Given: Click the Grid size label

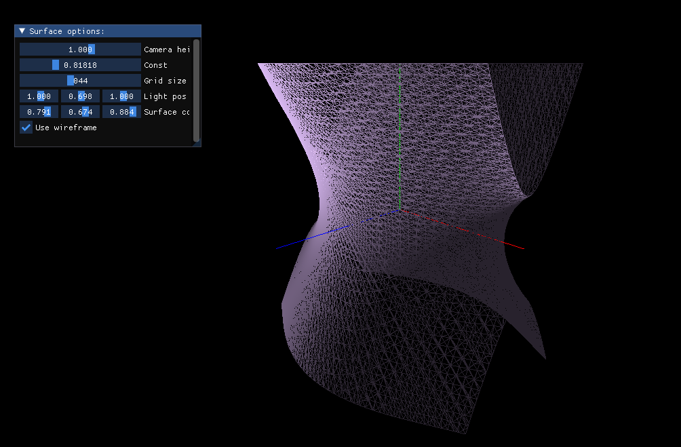Looking at the screenshot, I should tap(165, 81).
